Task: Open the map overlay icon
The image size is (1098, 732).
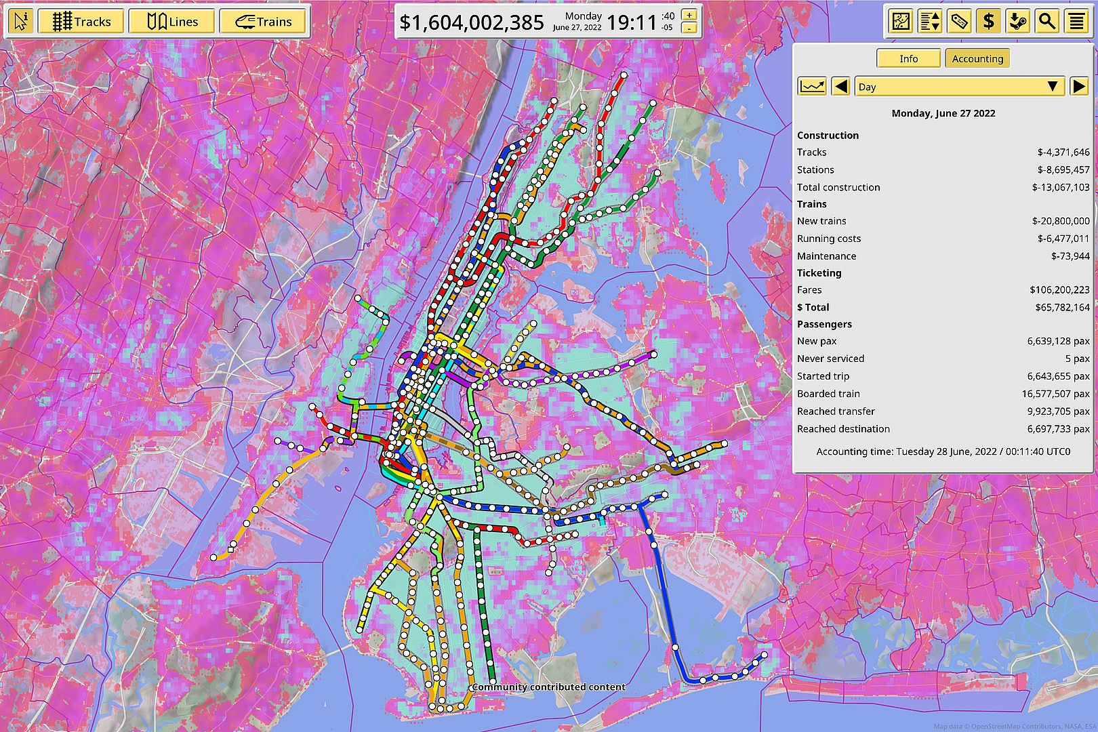Action: click(901, 22)
